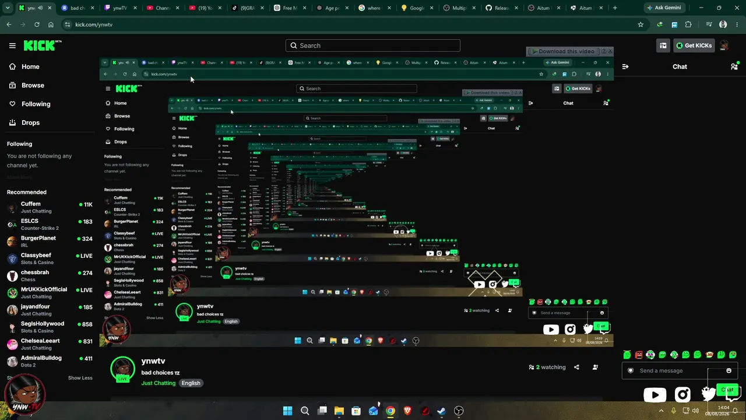Open the chessbrah channel in main Recommended list
The width and height of the screenshot is (746, 420).
click(x=50, y=275)
